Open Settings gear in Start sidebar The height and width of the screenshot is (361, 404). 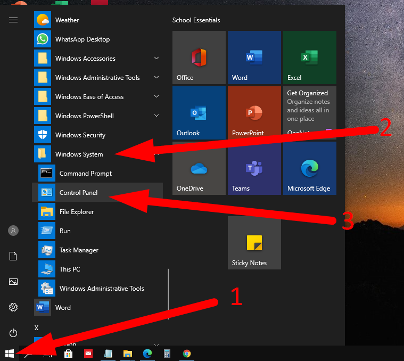(13, 307)
